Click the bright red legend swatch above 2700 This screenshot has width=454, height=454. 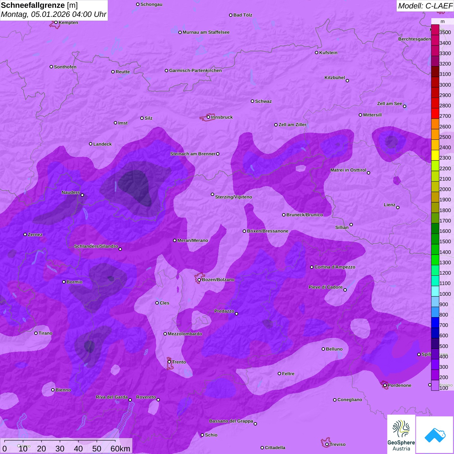tap(435, 113)
